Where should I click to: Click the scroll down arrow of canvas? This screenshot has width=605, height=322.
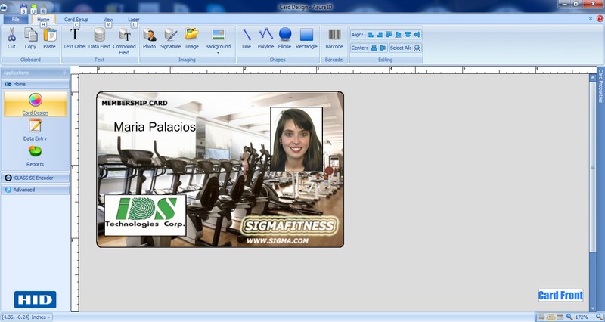point(593,308)
